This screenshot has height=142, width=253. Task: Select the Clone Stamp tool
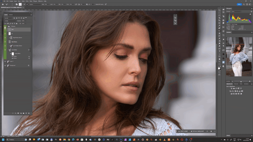[x=220, y=33]
